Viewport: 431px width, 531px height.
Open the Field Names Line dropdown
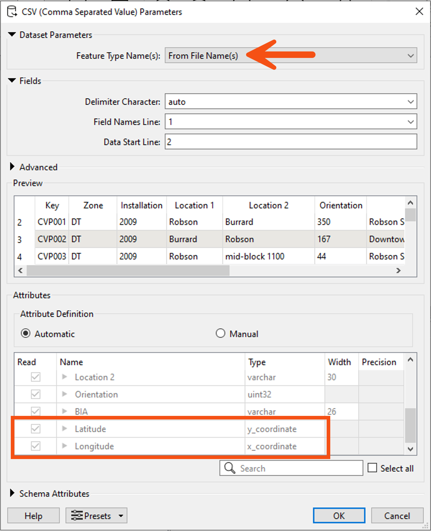pos(410,122)
